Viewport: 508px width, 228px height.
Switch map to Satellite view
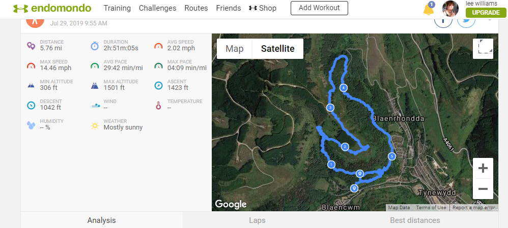click(277, 49)
